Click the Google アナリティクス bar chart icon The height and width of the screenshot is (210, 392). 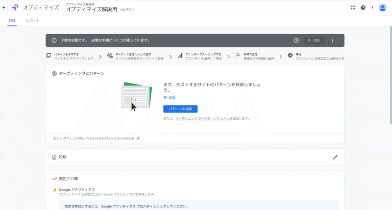tap(54, 190)
